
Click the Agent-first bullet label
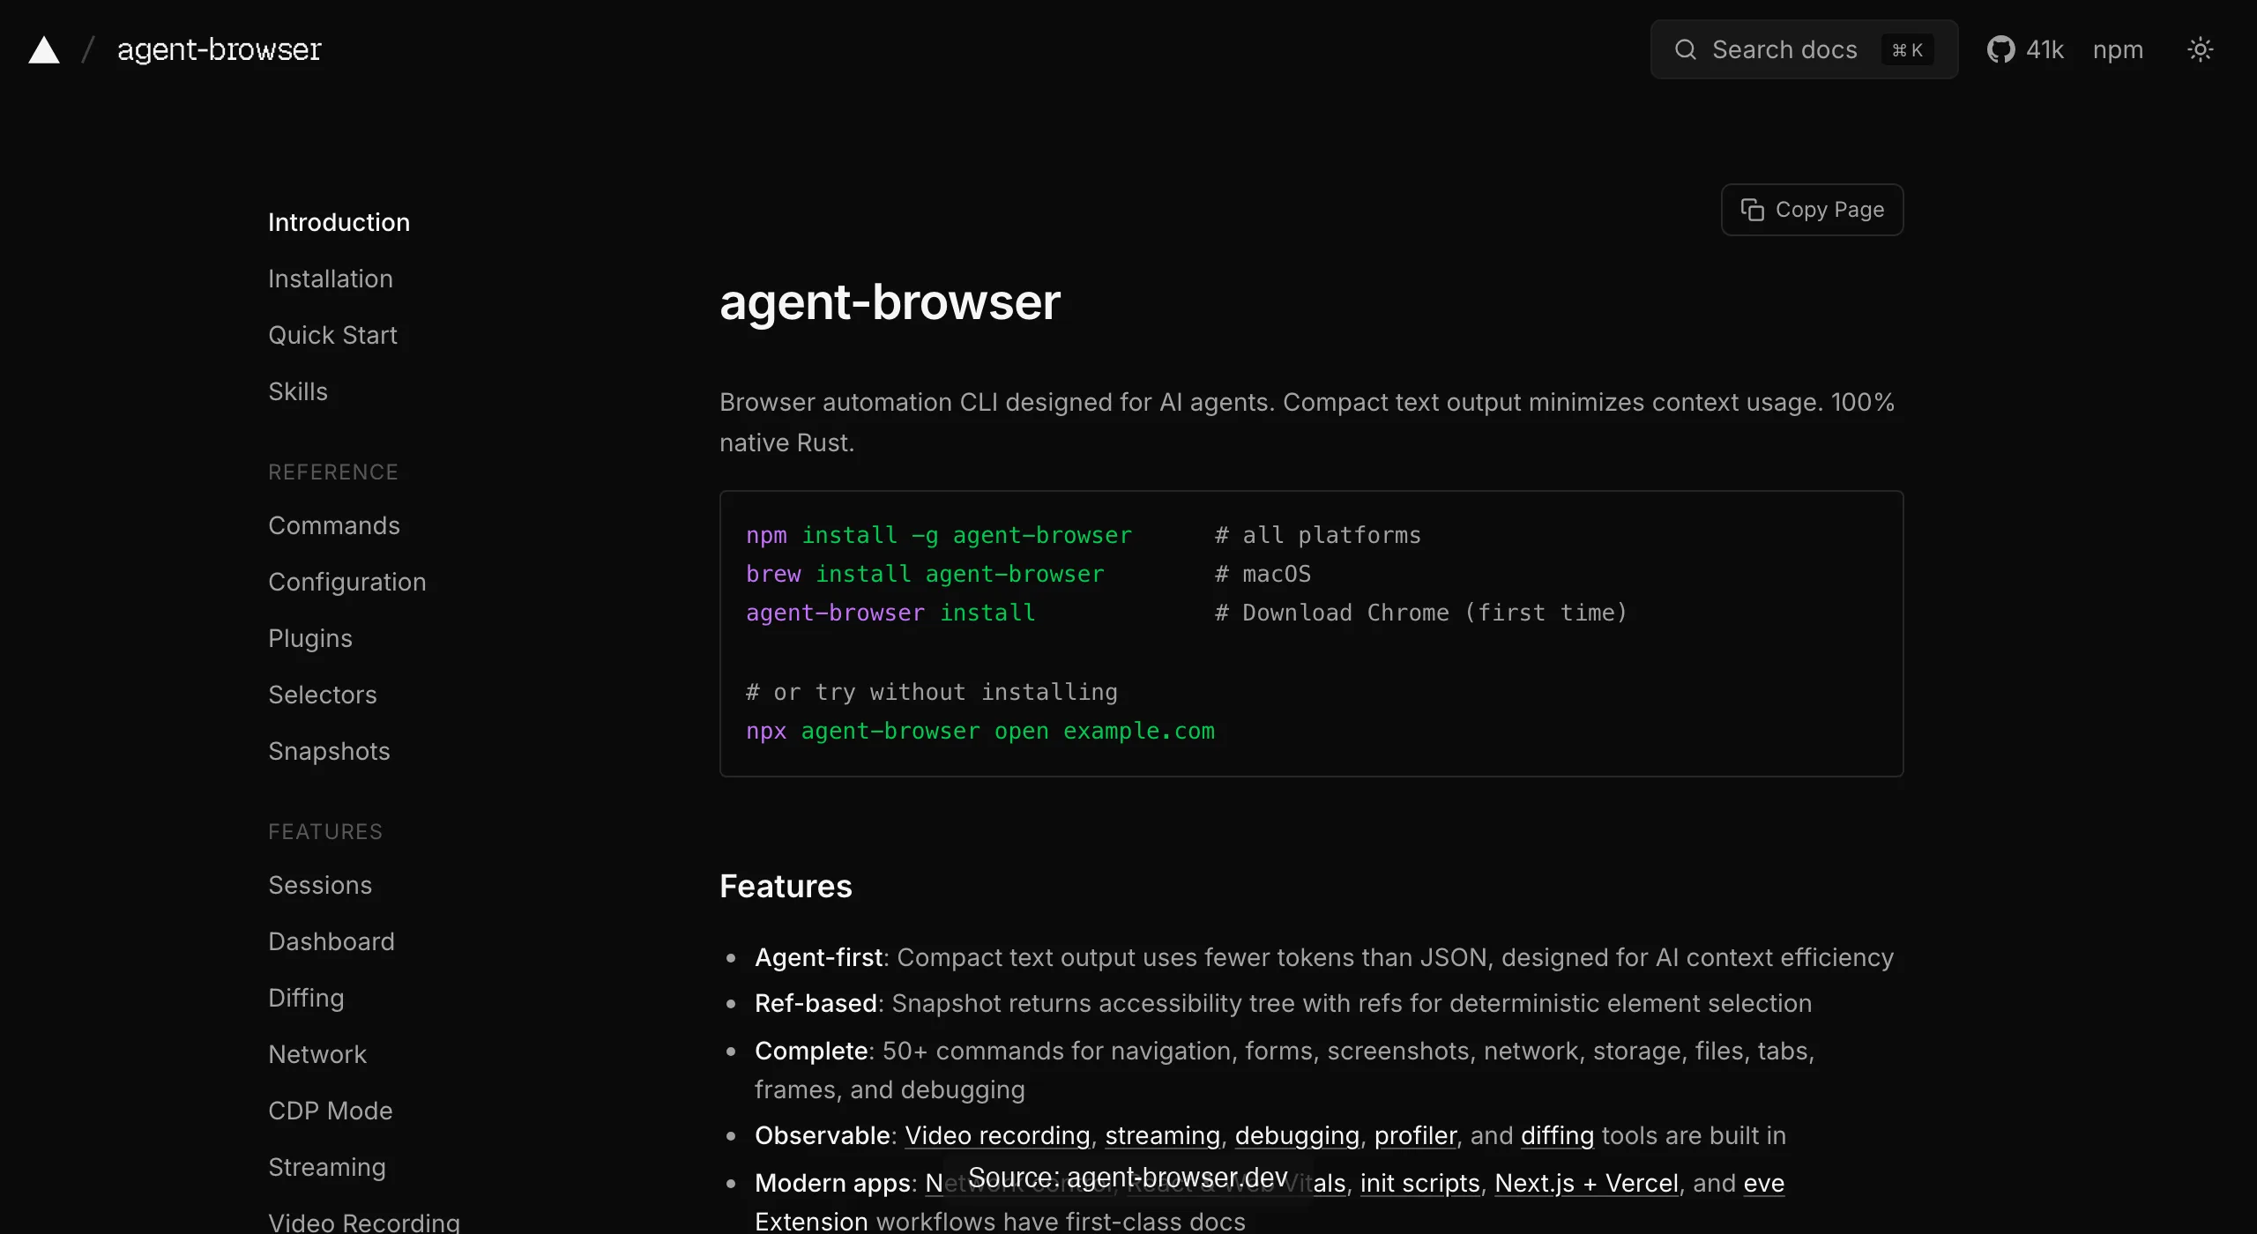[x=818, y=957]
